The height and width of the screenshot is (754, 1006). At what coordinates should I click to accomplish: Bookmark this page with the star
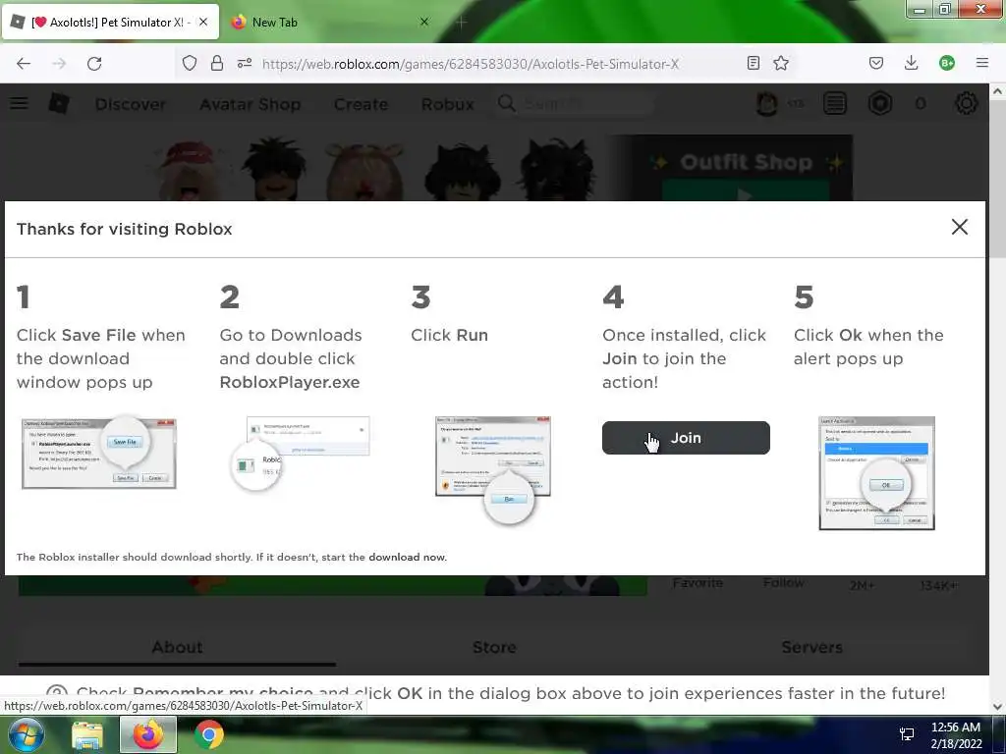point(781,63)
